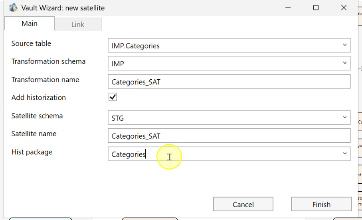Click the Transformation name field with Categories_SAT
This screenshot has height=220, width=362.
229,81
